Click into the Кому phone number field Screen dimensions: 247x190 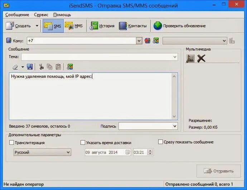[x=82, y=41]
